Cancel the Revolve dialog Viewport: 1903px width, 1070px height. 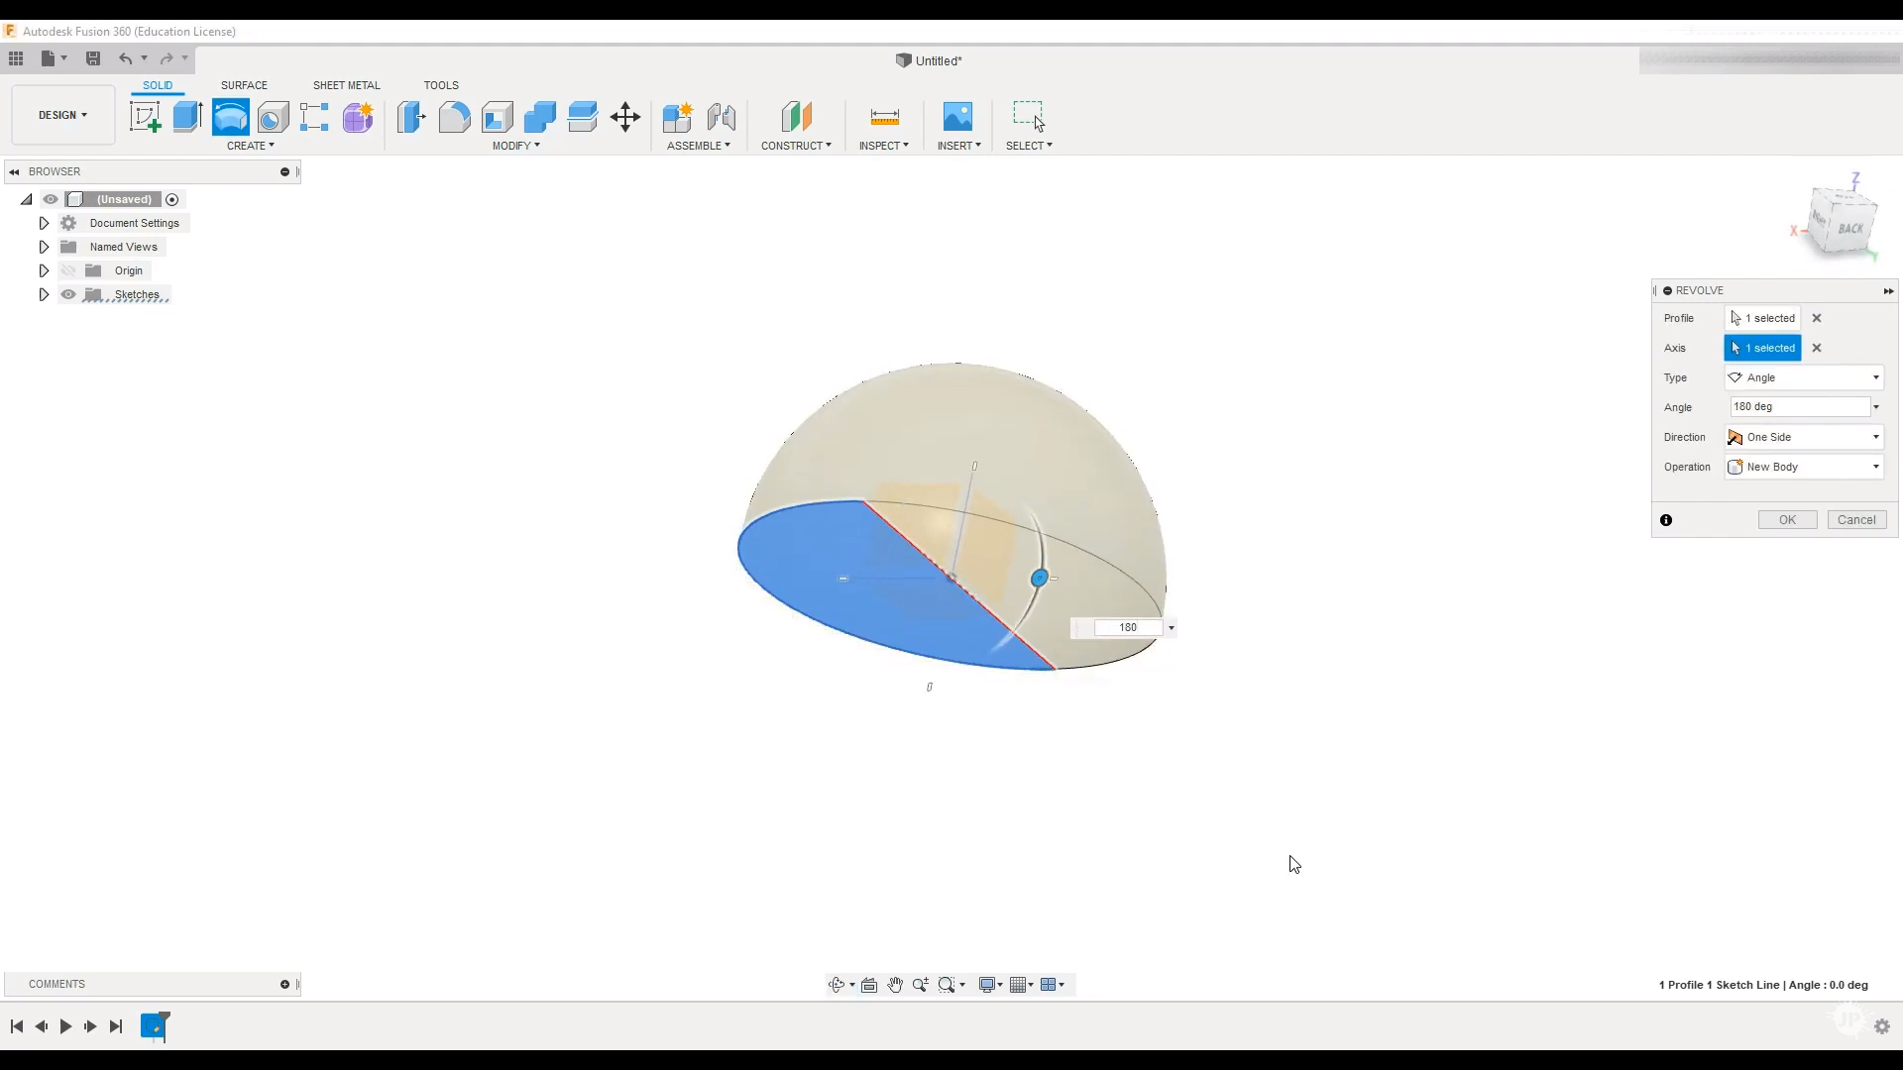(x=1855, y=520)
